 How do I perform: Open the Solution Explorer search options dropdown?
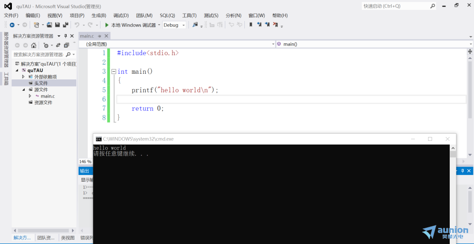tap(74, 55)
